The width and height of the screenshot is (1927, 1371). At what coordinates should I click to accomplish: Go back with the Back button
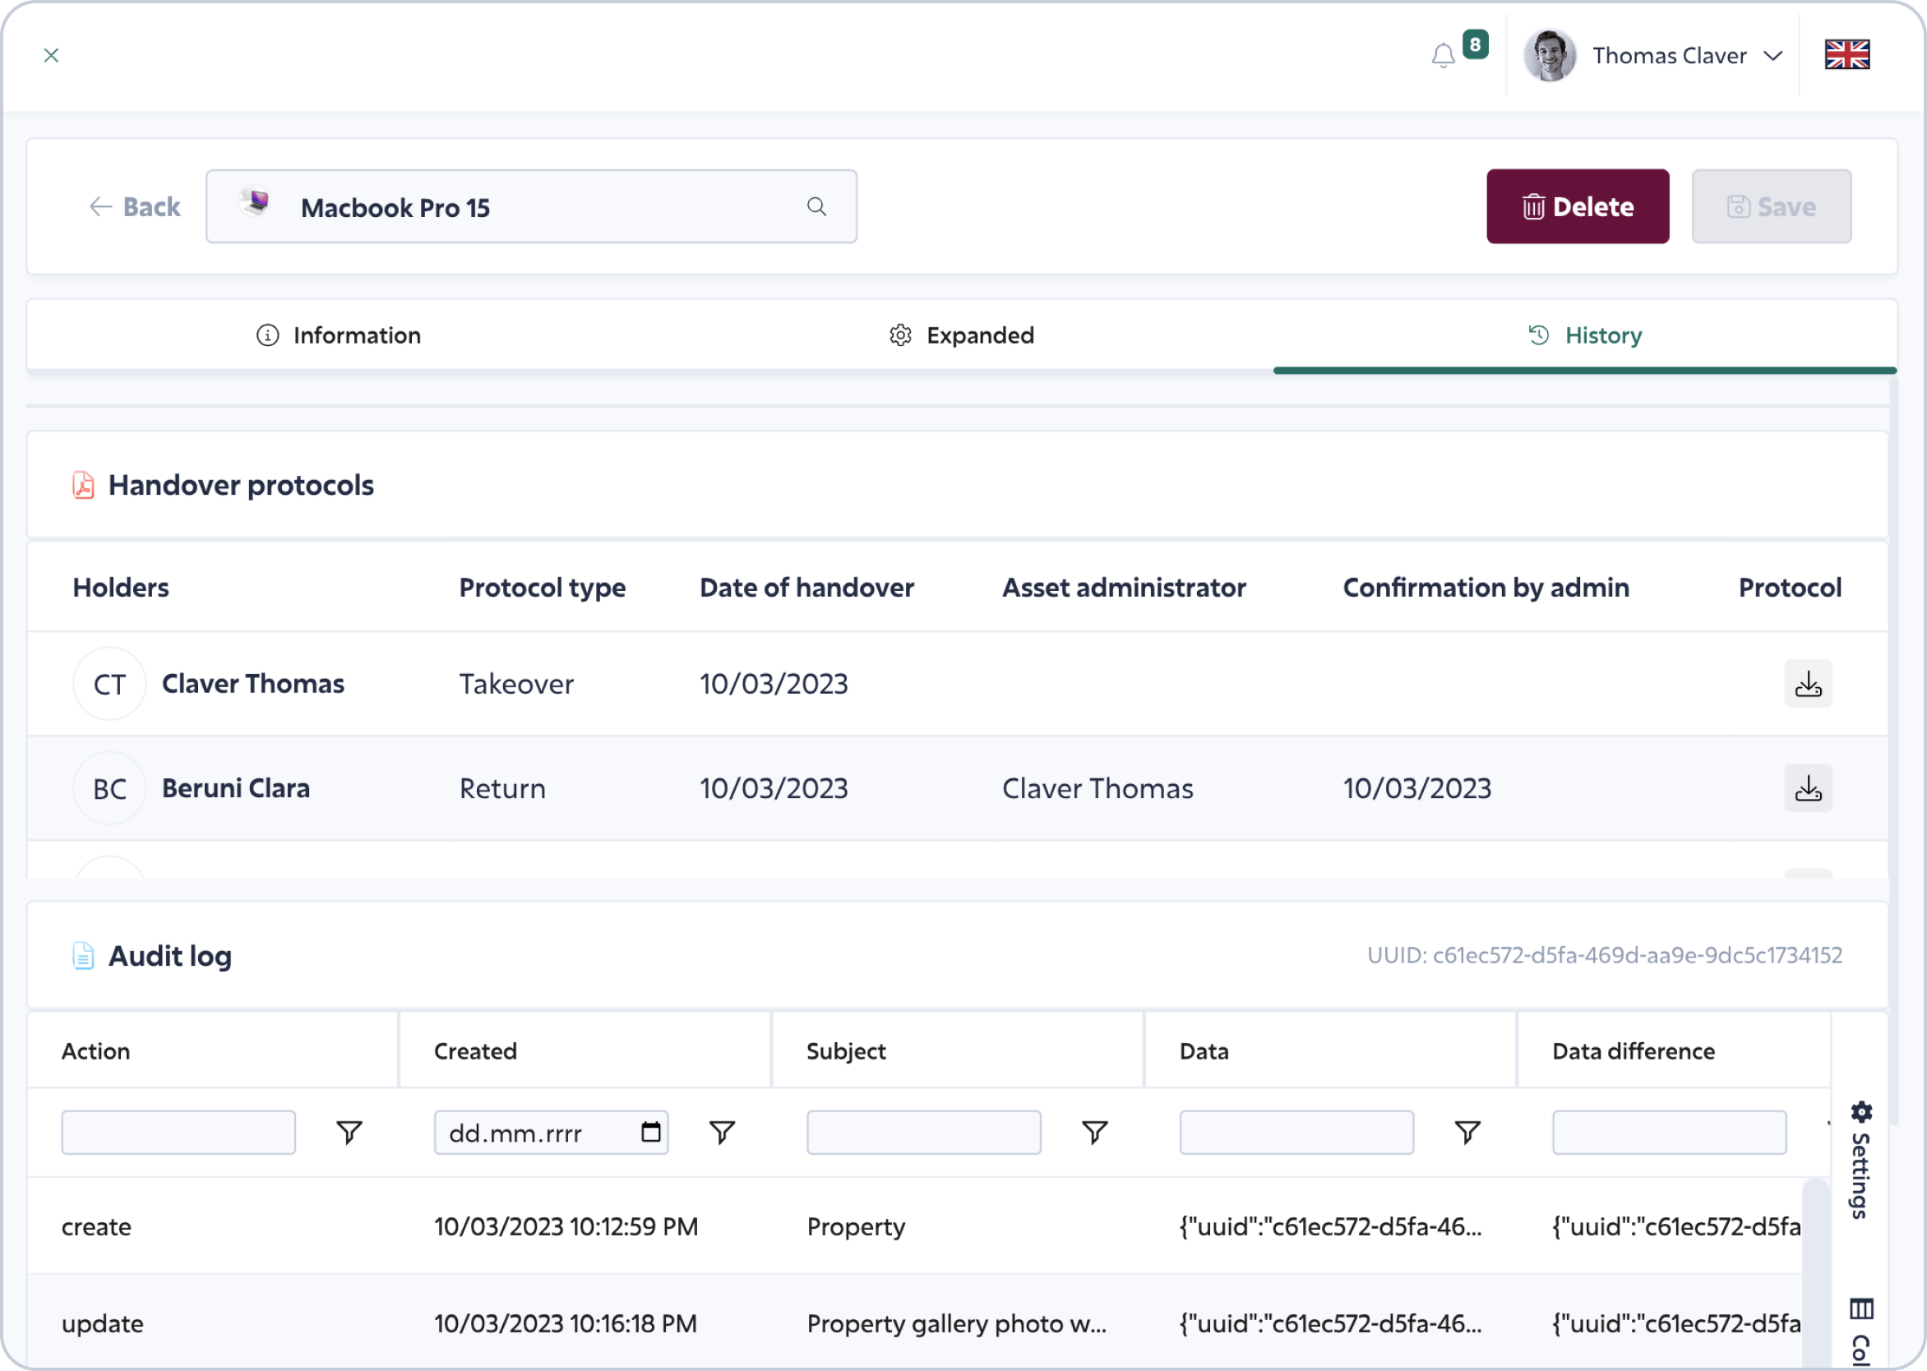pyautogui.click(x=135, y=207)
